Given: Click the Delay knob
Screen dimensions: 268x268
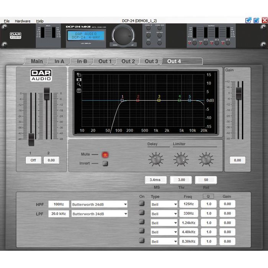Looking at the screenshot, I should click(155, 159).
